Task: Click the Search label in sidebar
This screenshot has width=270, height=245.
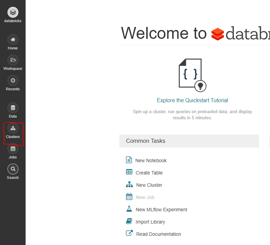Action: [x=13, y=178]
